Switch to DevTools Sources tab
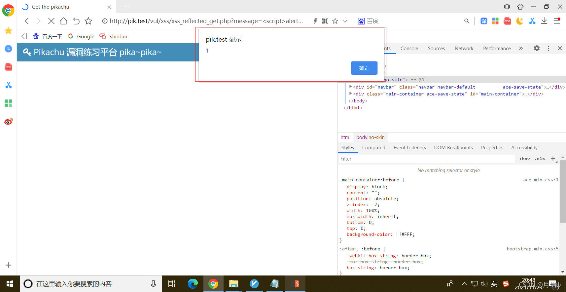Image resolution: width=566 pixels, height=292 pixels. (x=436, y=49)
